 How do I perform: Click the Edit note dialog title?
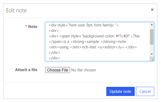point(16,10)
